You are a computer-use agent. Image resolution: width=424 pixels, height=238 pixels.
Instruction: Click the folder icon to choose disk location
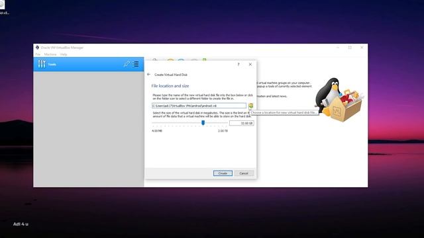(x=251, y=106)
